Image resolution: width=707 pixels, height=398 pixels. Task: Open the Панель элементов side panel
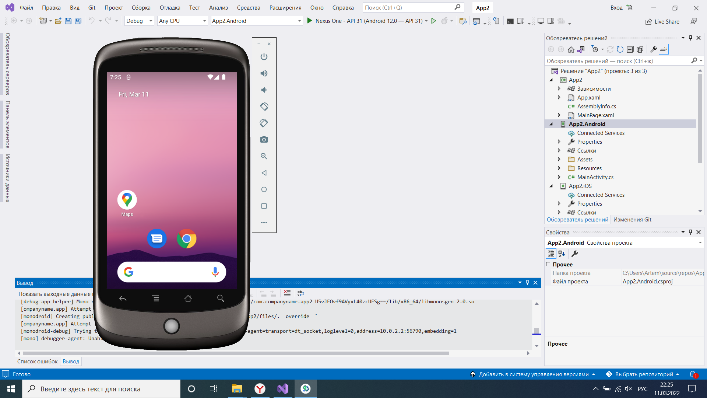(x=7, y=125)
